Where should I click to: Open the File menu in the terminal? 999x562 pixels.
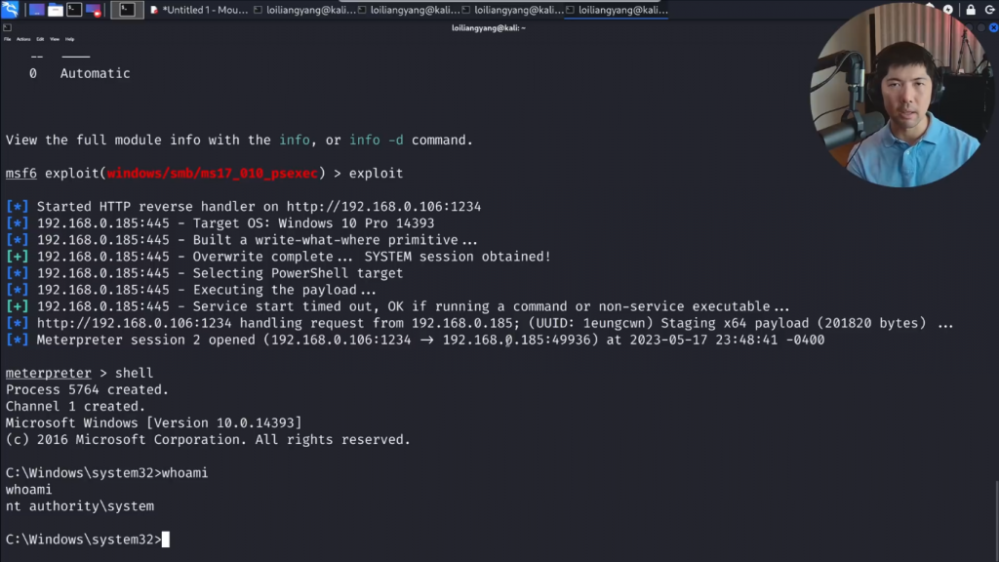pyautogui.click(x=7, y=39)
